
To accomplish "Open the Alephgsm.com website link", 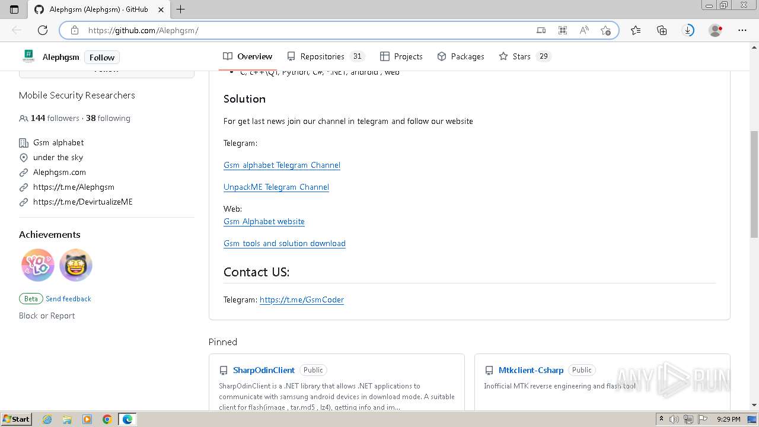I will pos(59,172).
